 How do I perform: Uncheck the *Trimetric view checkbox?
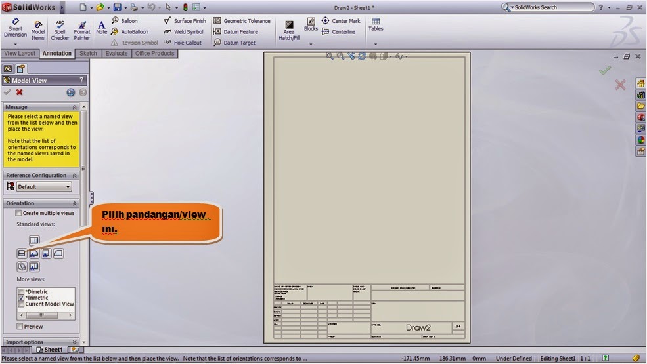coord(22,298)
